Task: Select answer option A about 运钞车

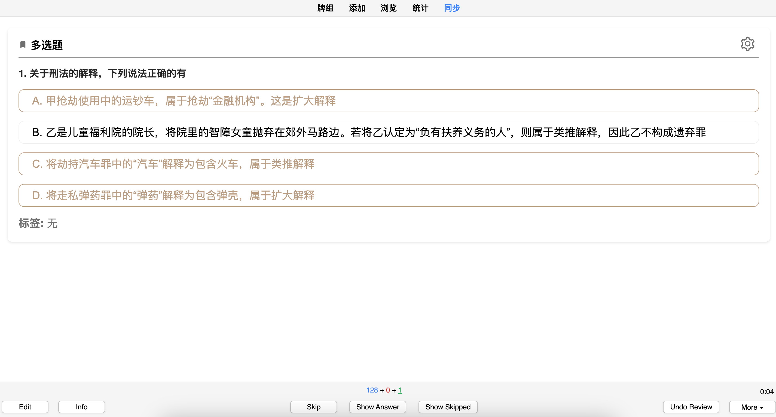Action: pos(388,100)
